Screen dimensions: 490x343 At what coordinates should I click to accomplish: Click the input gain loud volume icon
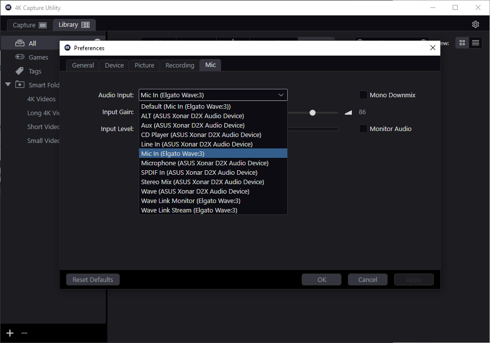348,112
